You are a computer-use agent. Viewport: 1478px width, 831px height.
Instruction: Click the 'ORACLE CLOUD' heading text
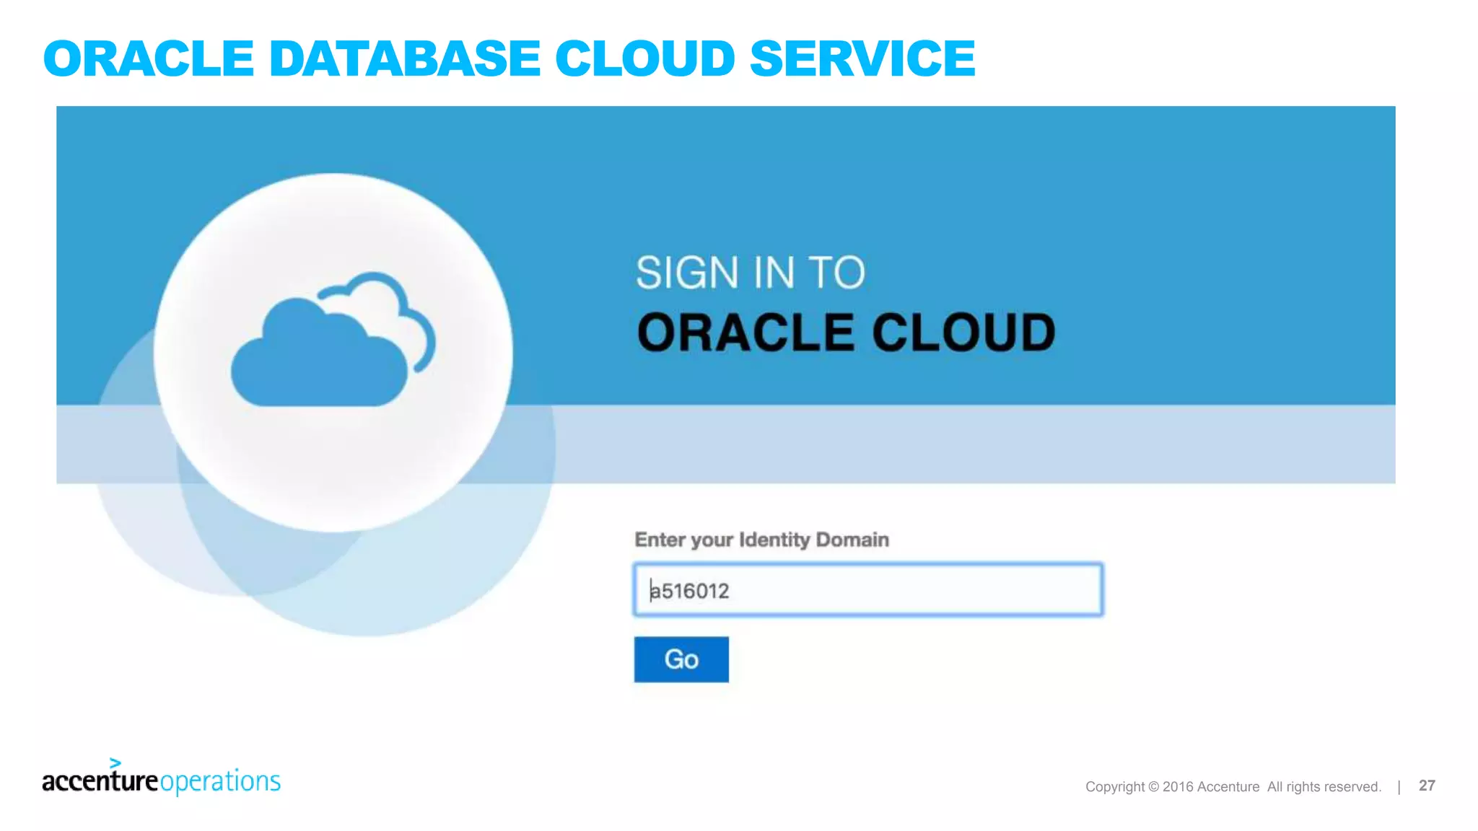tap(846, 333)
